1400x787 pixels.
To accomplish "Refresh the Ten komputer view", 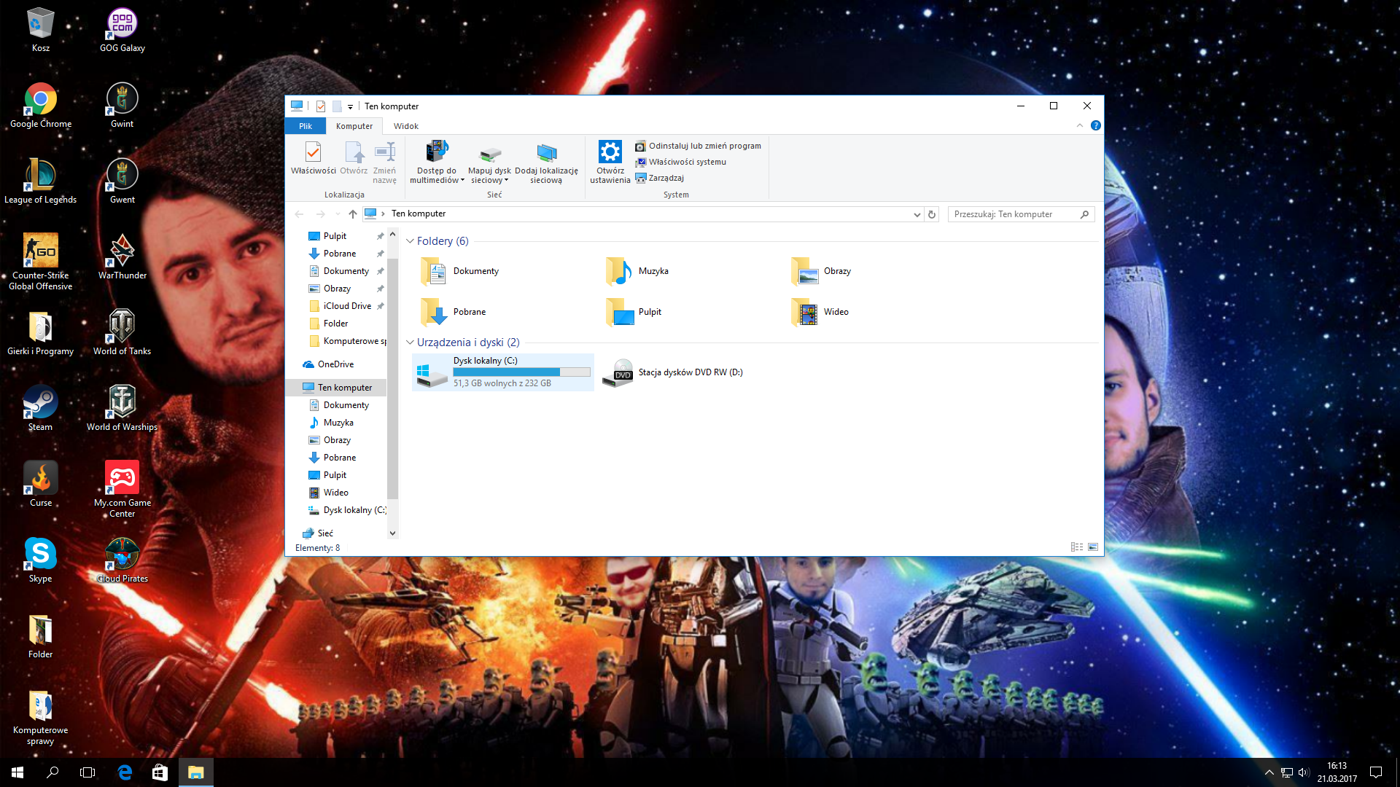I will pos(931,214).
